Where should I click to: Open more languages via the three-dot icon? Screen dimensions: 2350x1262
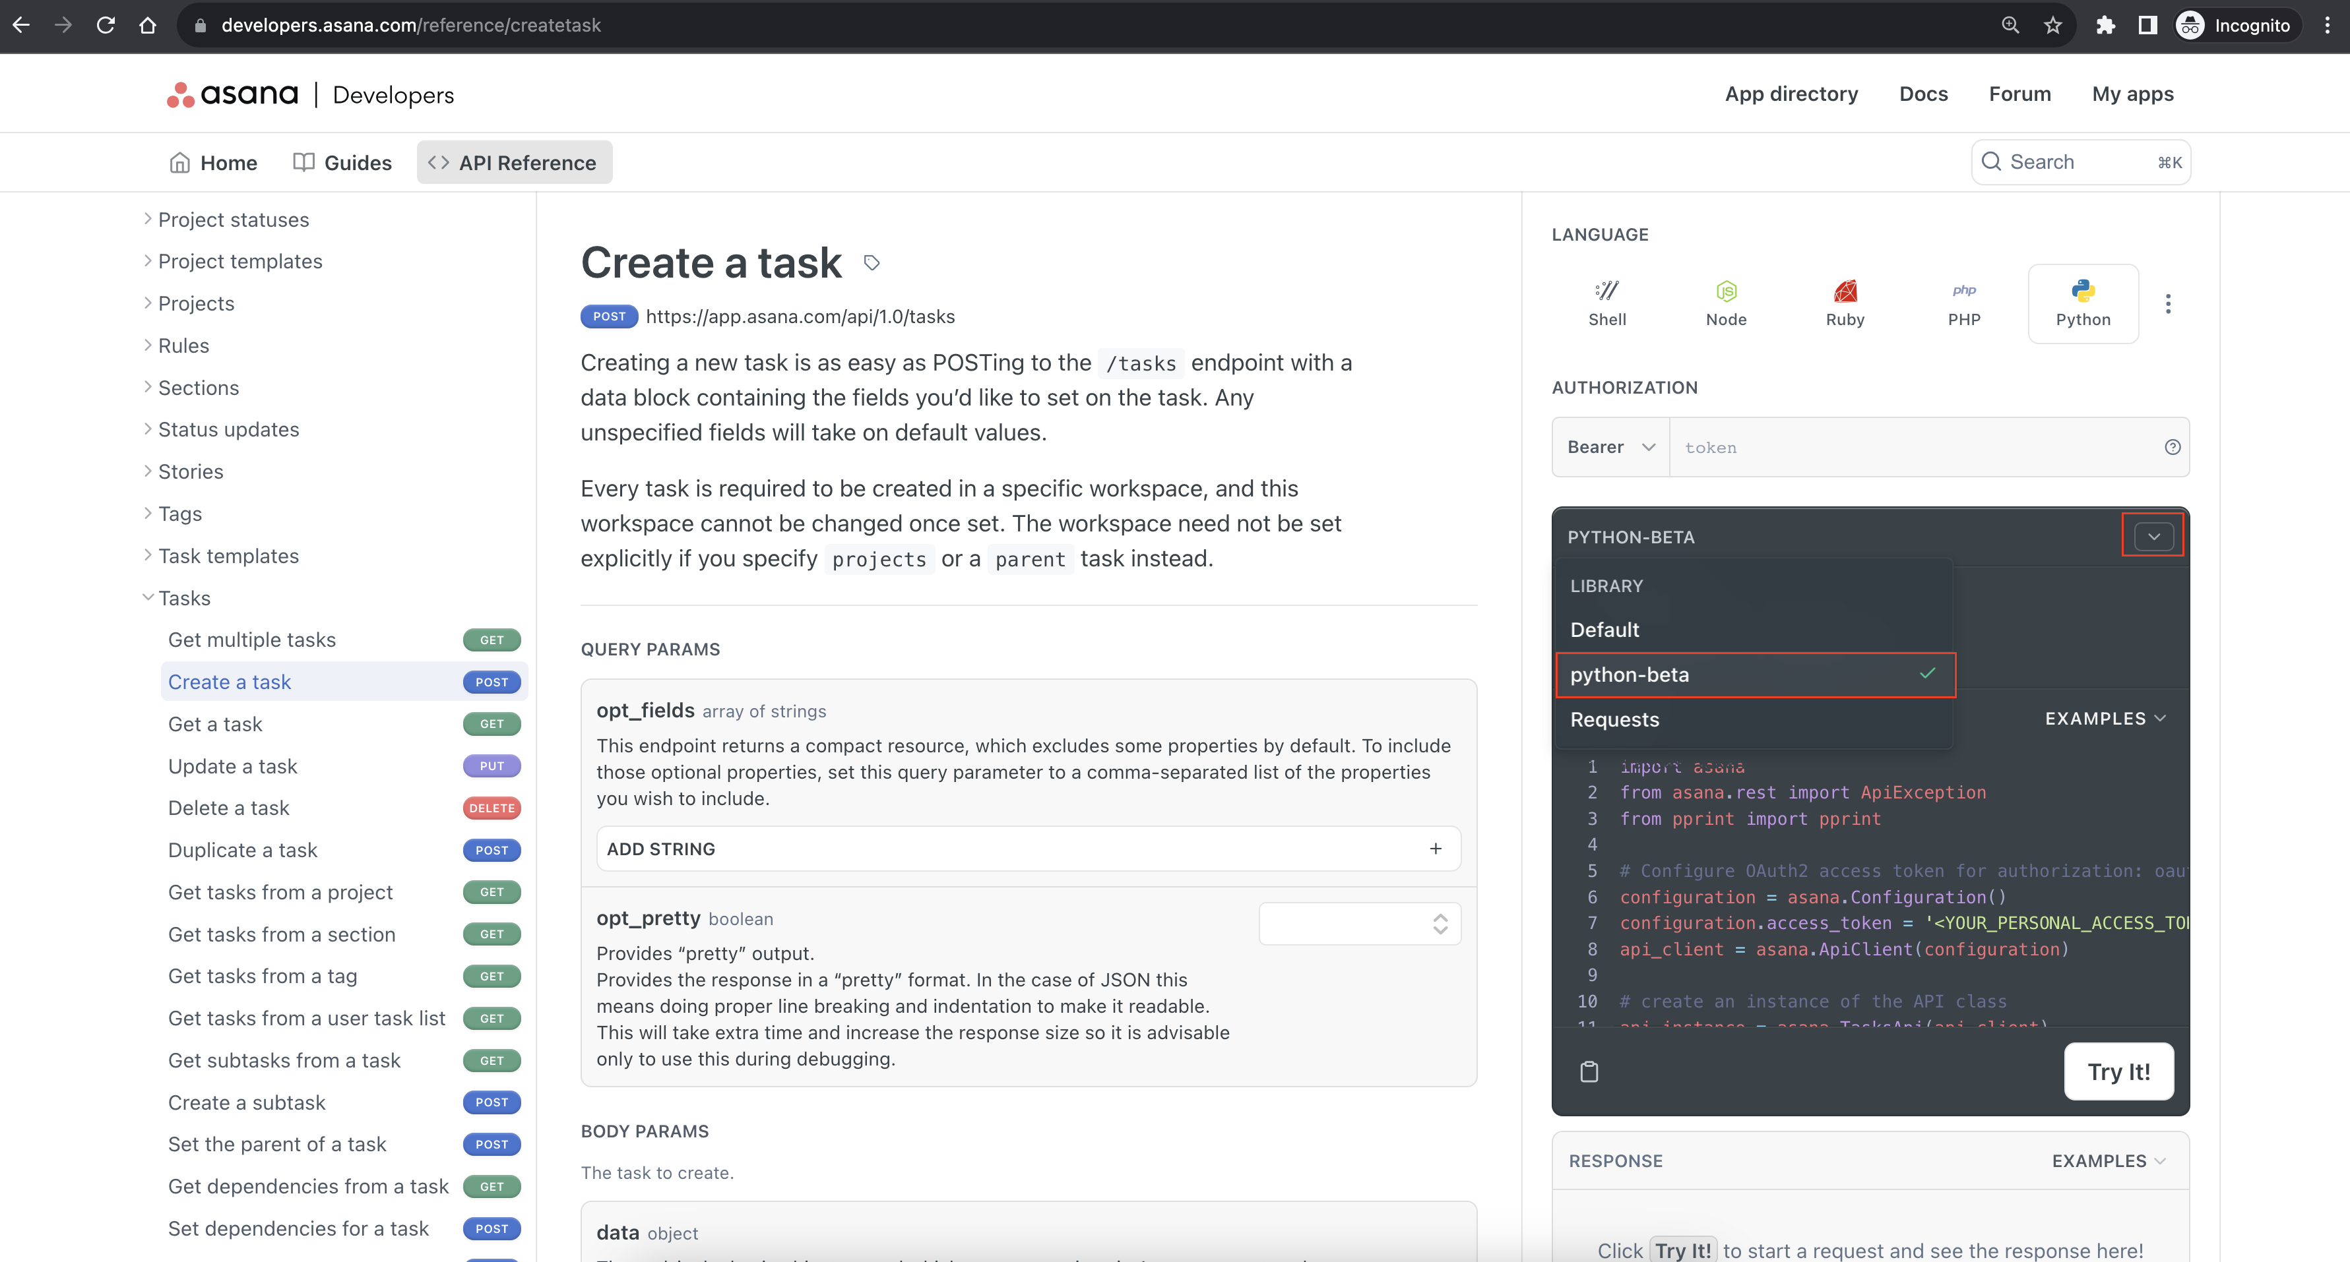coord(2169,304)
